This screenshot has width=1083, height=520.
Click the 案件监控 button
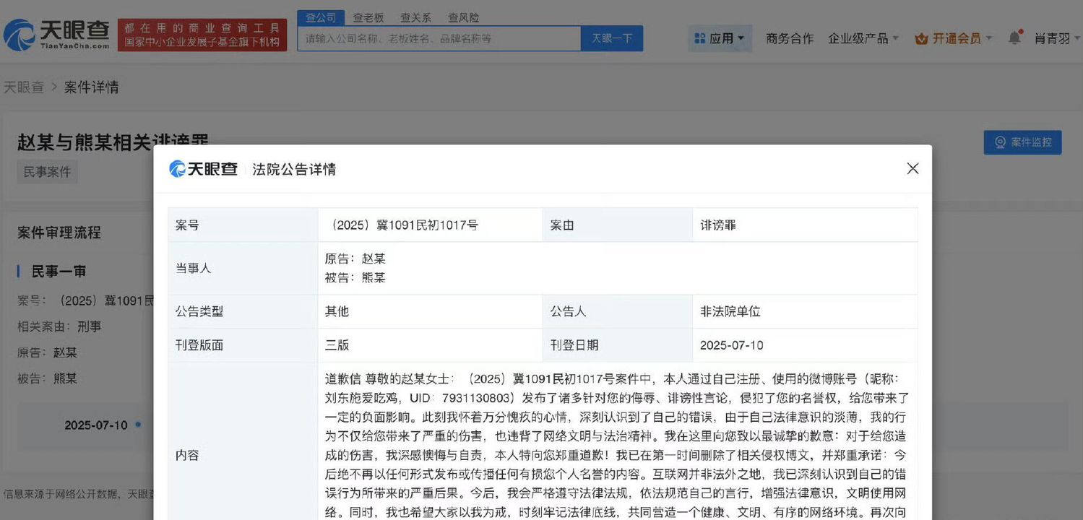coord(1022,142)
